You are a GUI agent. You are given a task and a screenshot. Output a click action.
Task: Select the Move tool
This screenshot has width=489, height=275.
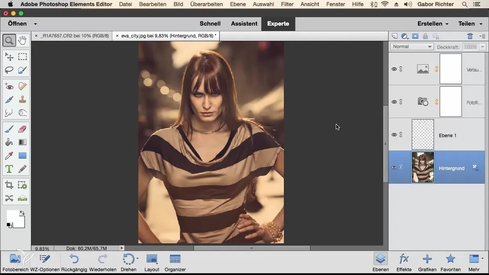pyautogui.click(x=9, y=57)
